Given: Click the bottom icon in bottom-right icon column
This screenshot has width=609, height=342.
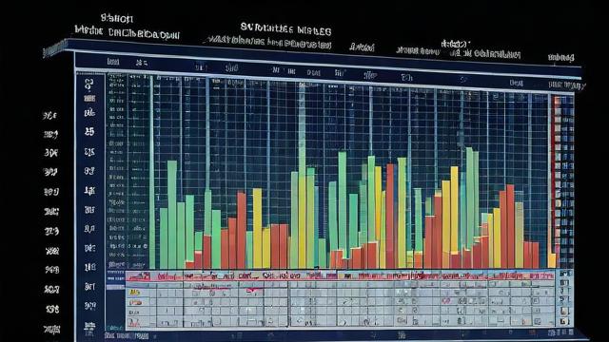Looking at the screenshot, I should [564, 321].
